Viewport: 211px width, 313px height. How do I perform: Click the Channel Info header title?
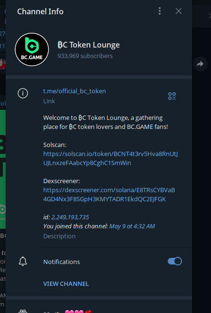pyautogui.click(x=40, y=11)
